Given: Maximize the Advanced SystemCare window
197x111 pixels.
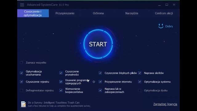Looking at the screenshot, I should 167,5.
